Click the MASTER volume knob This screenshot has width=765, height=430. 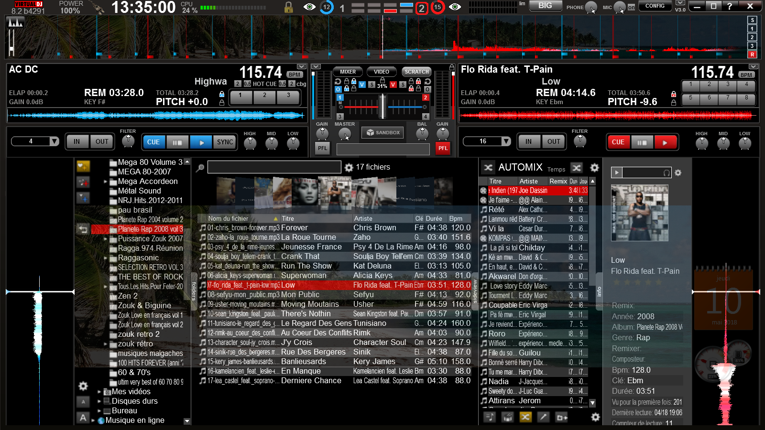point(344,135)
